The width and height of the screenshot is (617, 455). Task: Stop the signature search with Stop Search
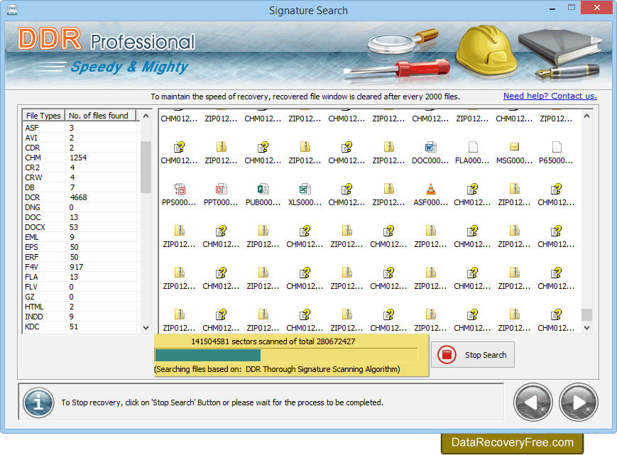point(473,355)
